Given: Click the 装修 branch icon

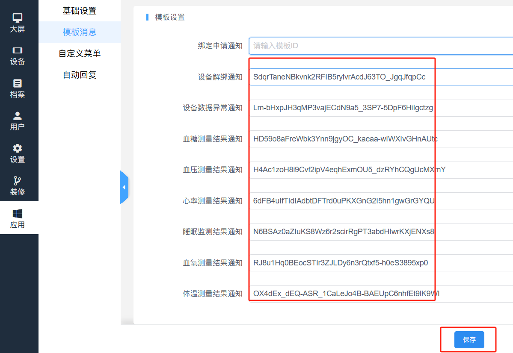Looking at the screenshot, I should [x=18, y=181].
